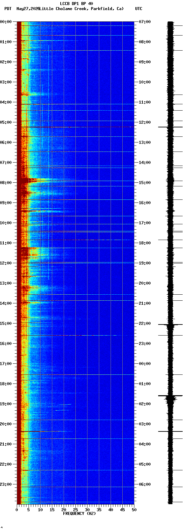Click the 50 Hz frequency tick label
This screenshot has width=185, height=531.
(x=134, y=510)
